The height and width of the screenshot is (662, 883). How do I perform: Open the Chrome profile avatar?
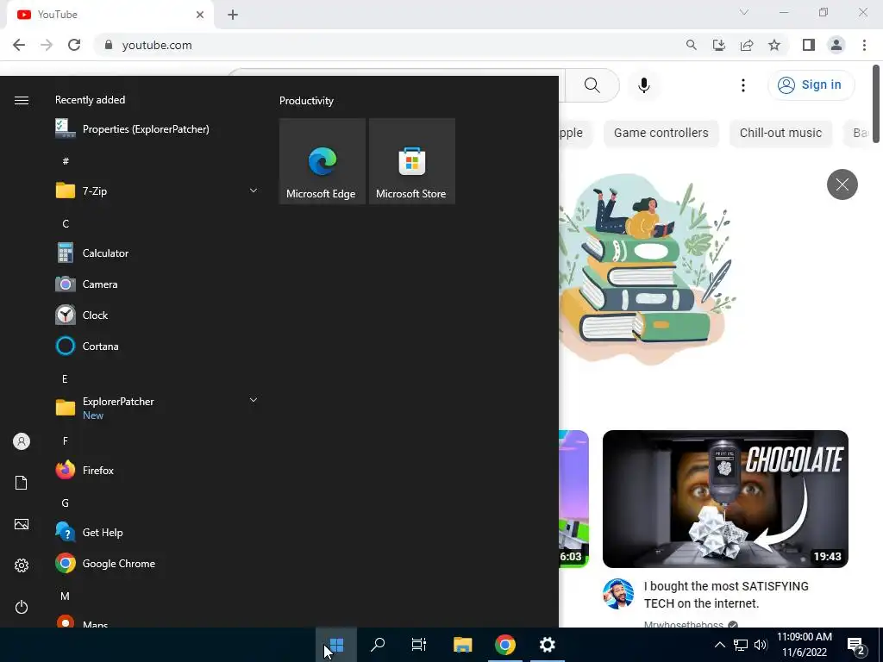pyautogui.click(x=836, y=45)
